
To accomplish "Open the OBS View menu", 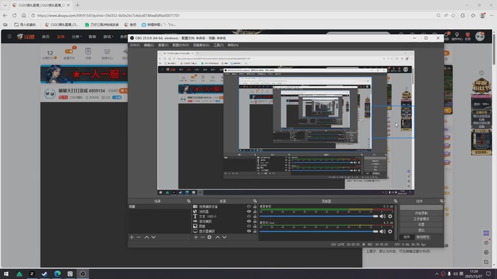I will click(x=163, y=45).
